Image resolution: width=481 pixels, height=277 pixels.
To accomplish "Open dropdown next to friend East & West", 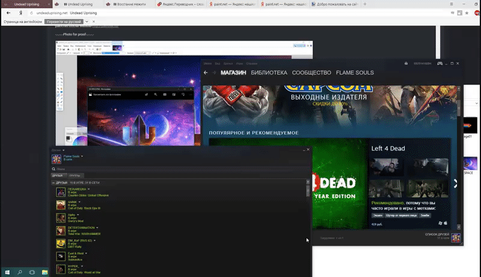I will (86, 254).
